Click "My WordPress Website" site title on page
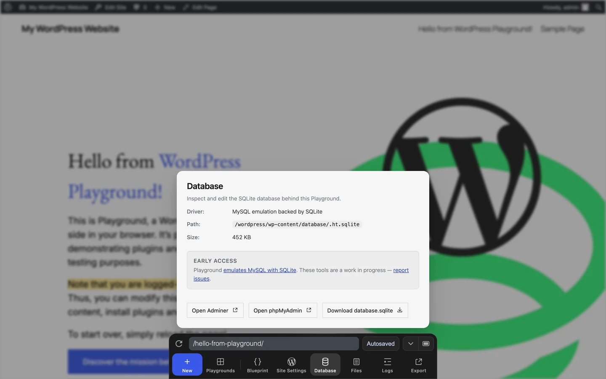Viewport: 606px width, 379px height. (x=71, y=29)
